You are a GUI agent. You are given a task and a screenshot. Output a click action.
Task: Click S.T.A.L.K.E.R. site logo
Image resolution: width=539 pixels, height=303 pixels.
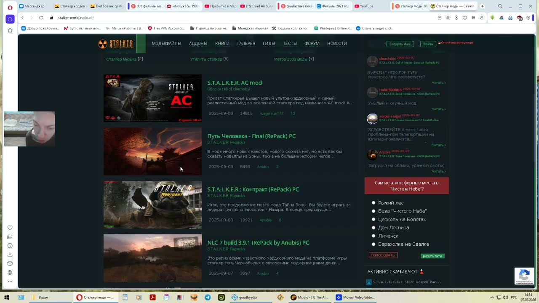tap(116, 44)
